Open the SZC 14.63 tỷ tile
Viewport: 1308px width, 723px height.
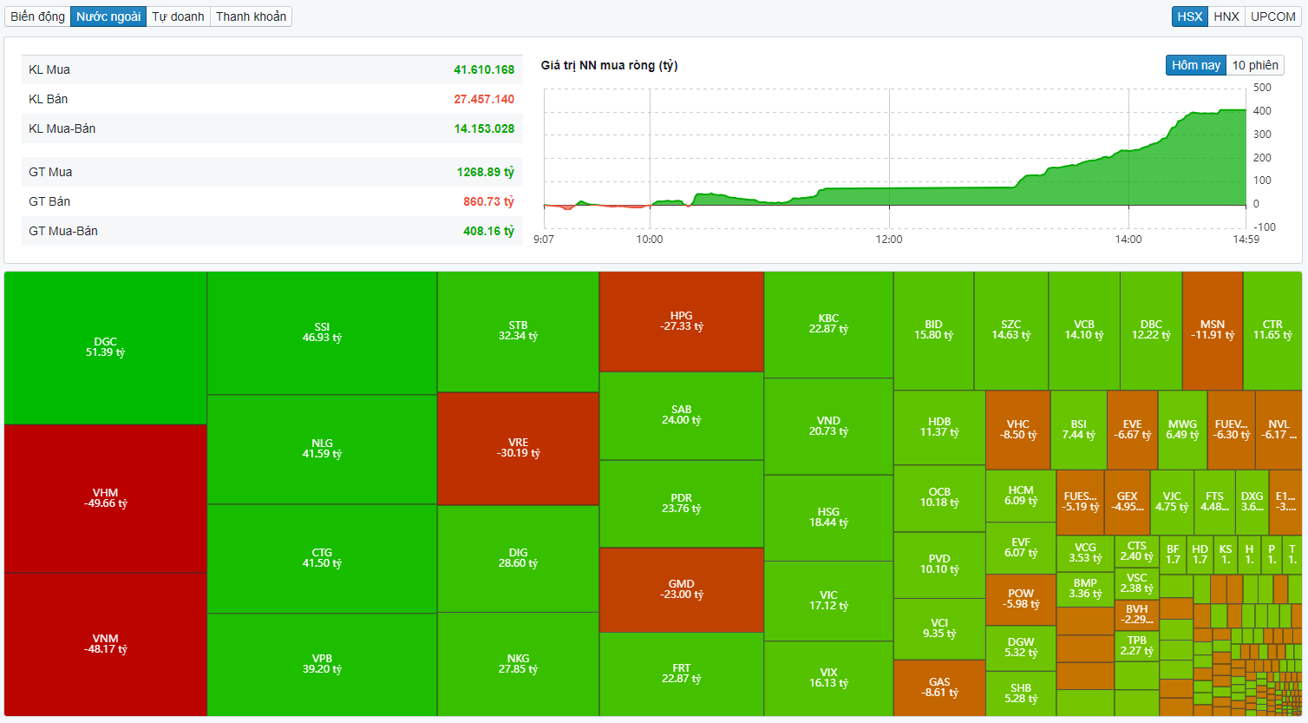coord(1011,330)
